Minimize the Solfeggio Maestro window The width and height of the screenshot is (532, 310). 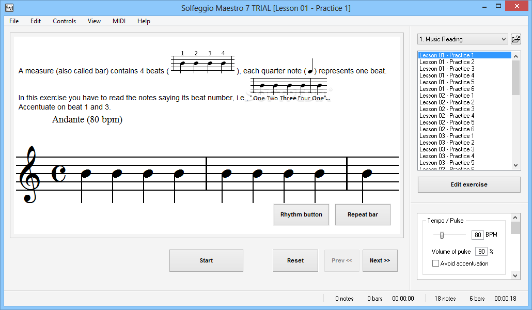[484, 6]
